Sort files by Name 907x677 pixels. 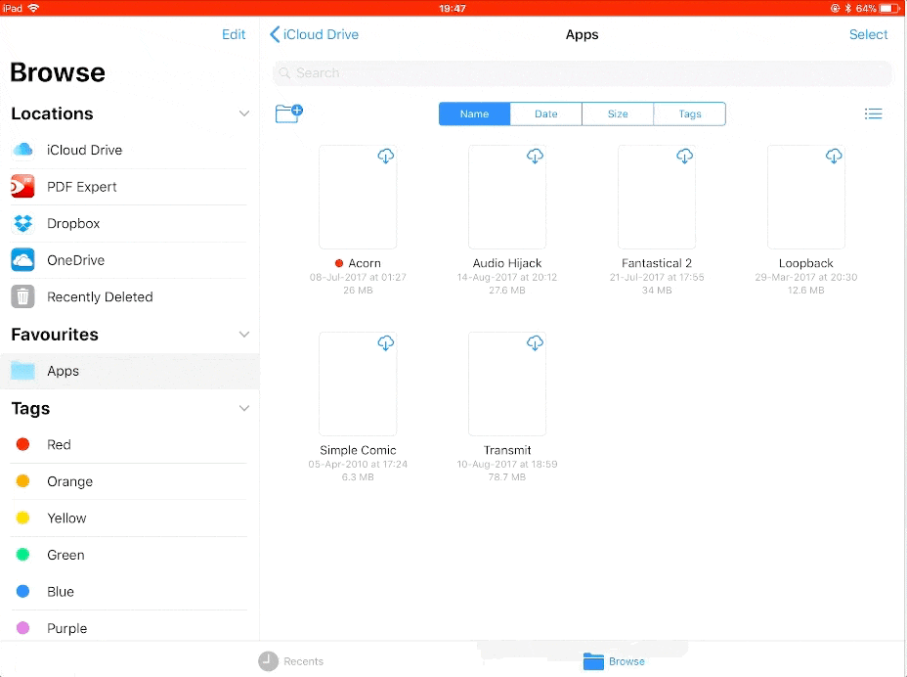(474, 114)
